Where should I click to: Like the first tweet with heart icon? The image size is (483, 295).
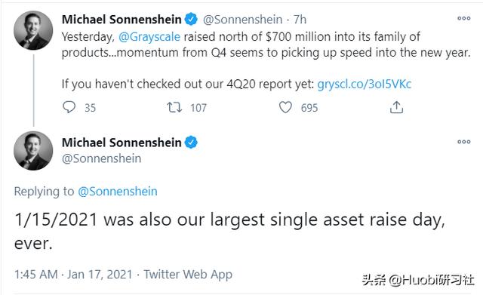point(285,107)
